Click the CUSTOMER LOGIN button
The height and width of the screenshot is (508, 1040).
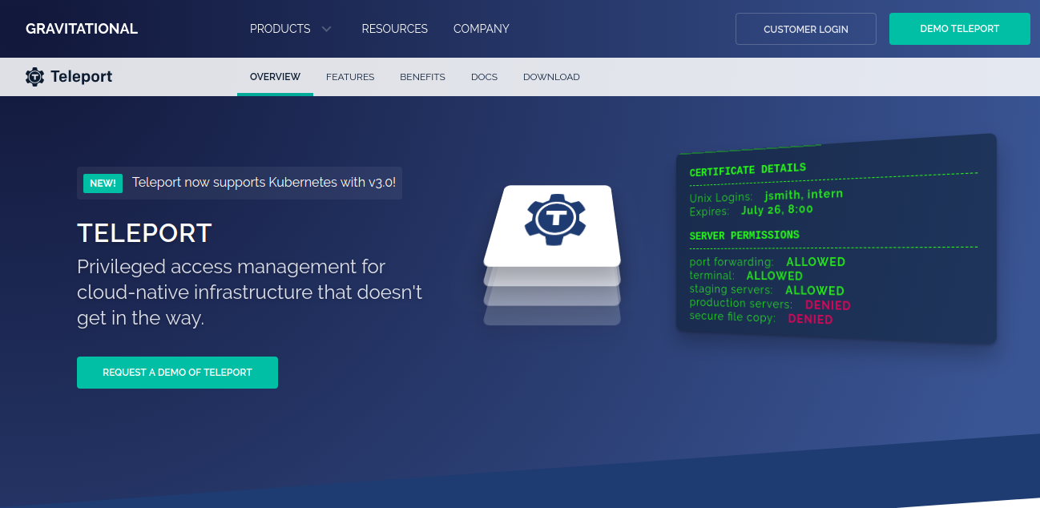(x=806, y=29)
